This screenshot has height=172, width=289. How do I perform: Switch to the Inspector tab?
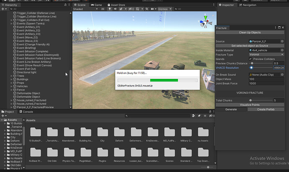point(226,5)
